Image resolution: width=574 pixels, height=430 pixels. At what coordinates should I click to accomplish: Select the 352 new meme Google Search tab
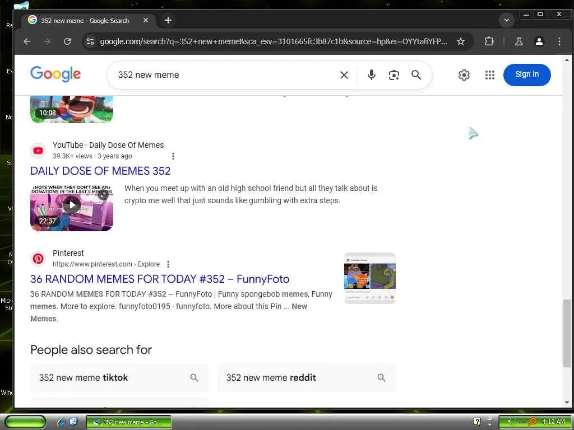(88, 21)
